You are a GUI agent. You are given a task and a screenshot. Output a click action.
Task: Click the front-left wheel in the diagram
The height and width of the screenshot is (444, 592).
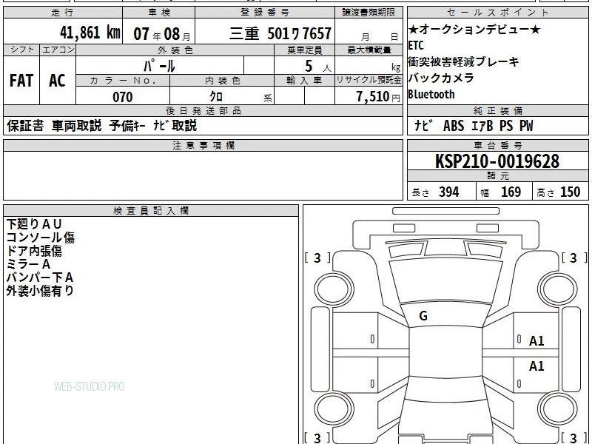point(334,289)
